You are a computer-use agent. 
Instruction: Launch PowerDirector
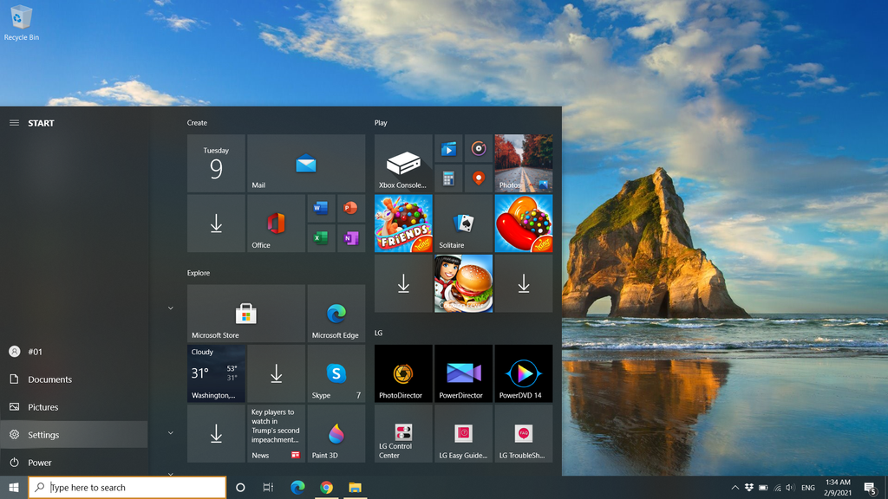(x=463, y=373)
